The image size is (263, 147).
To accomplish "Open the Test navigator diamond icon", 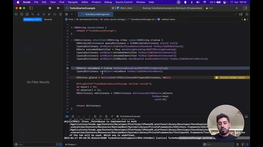I will (x=44, y=14).
